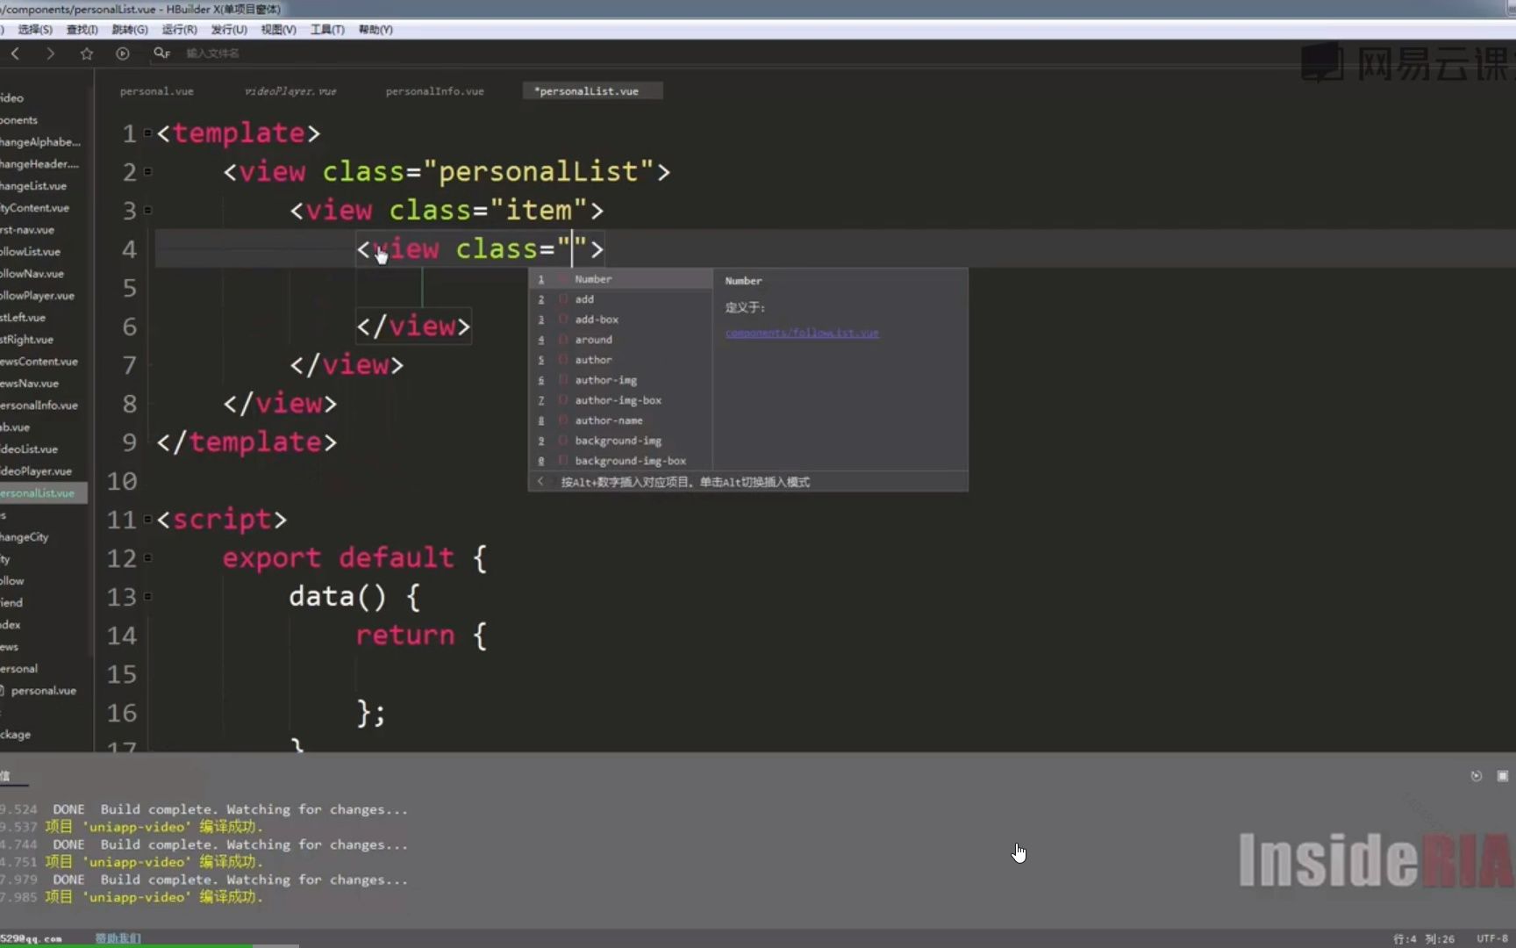The height and width of the screenshot is (948, 1516).
Task: Switch to the personal.vue tab
Action: pos(157,91)
